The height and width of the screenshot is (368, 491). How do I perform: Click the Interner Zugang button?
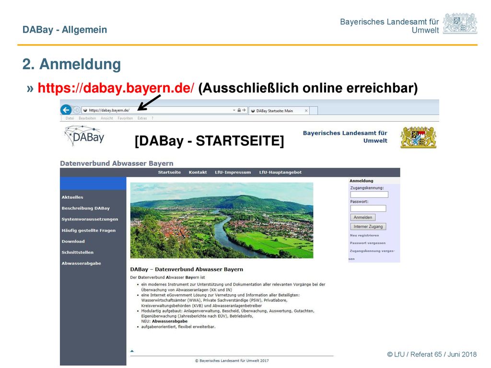(368, 227)
